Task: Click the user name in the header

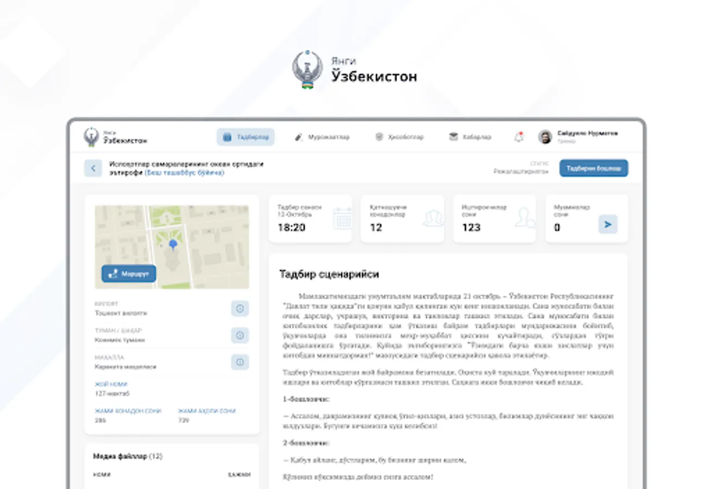Action: (587, 133)
